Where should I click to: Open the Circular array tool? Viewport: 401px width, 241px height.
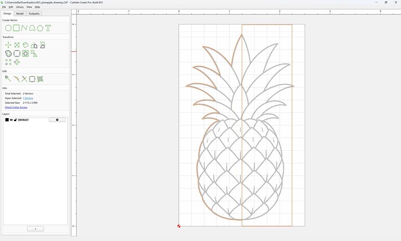point(17,62)
